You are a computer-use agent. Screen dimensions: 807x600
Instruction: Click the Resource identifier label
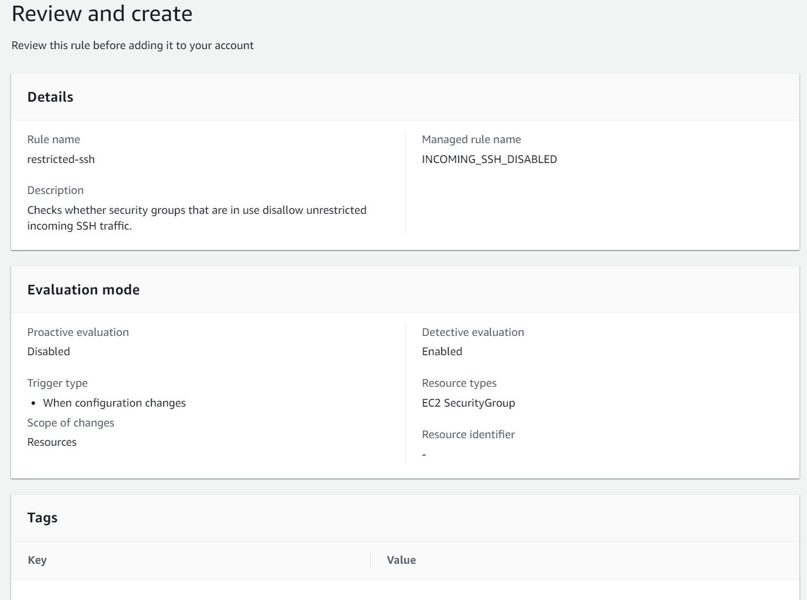[468, 435]
